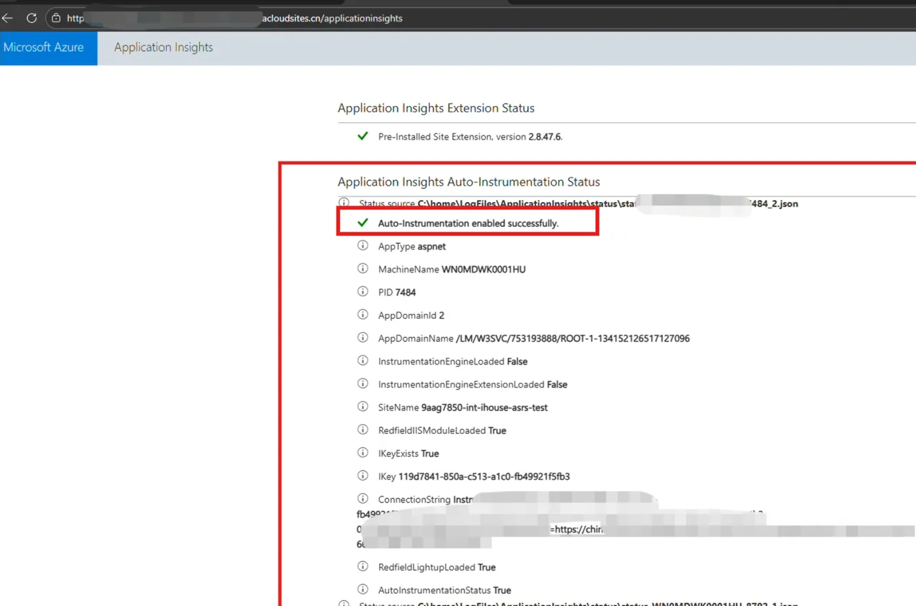
Task: Click the green check beside Auto-Instrumentation enabled
Action: tap(362, 223)
